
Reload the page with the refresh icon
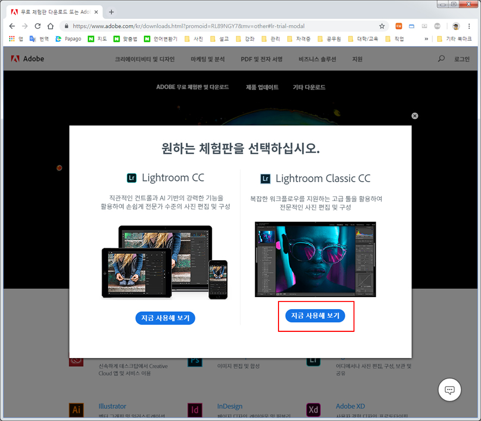coord(38,26)
